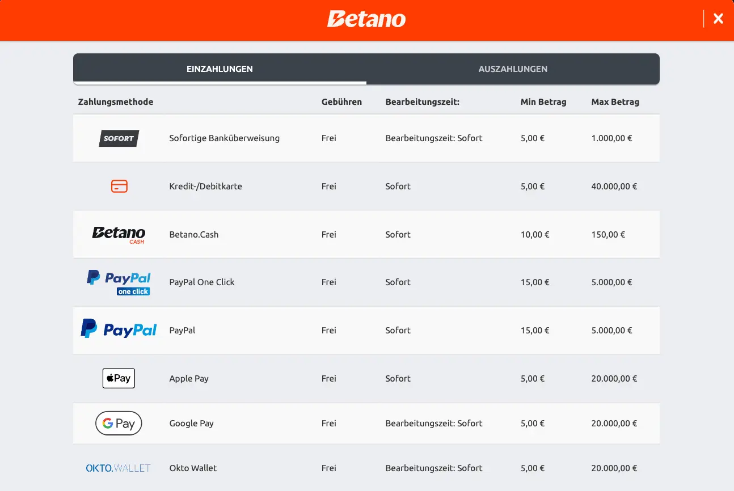This screenshot has width=734, height=491.
Task: Click the max amount '40.000,00 €'
Action: [x=614, y=186]
